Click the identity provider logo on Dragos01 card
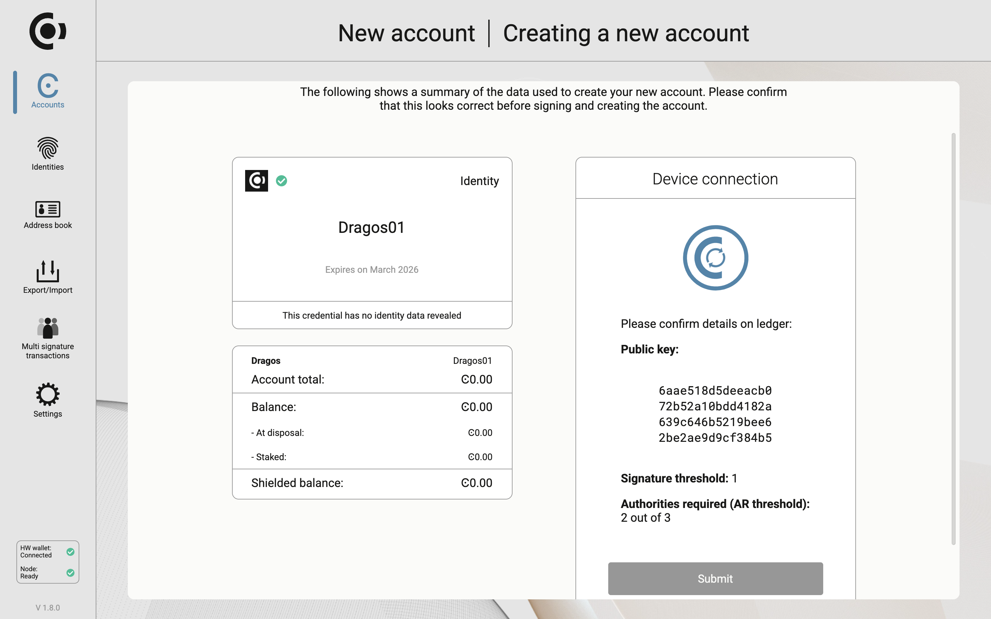Image resolution: width=991 pixels, height=619 pixels. pos(256,180)
